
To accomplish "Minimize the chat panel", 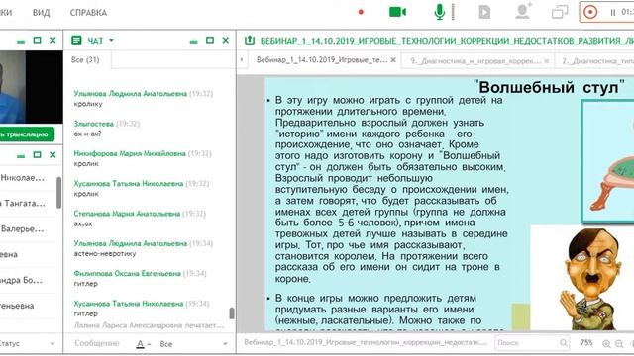I will click(x=194, y=42).
